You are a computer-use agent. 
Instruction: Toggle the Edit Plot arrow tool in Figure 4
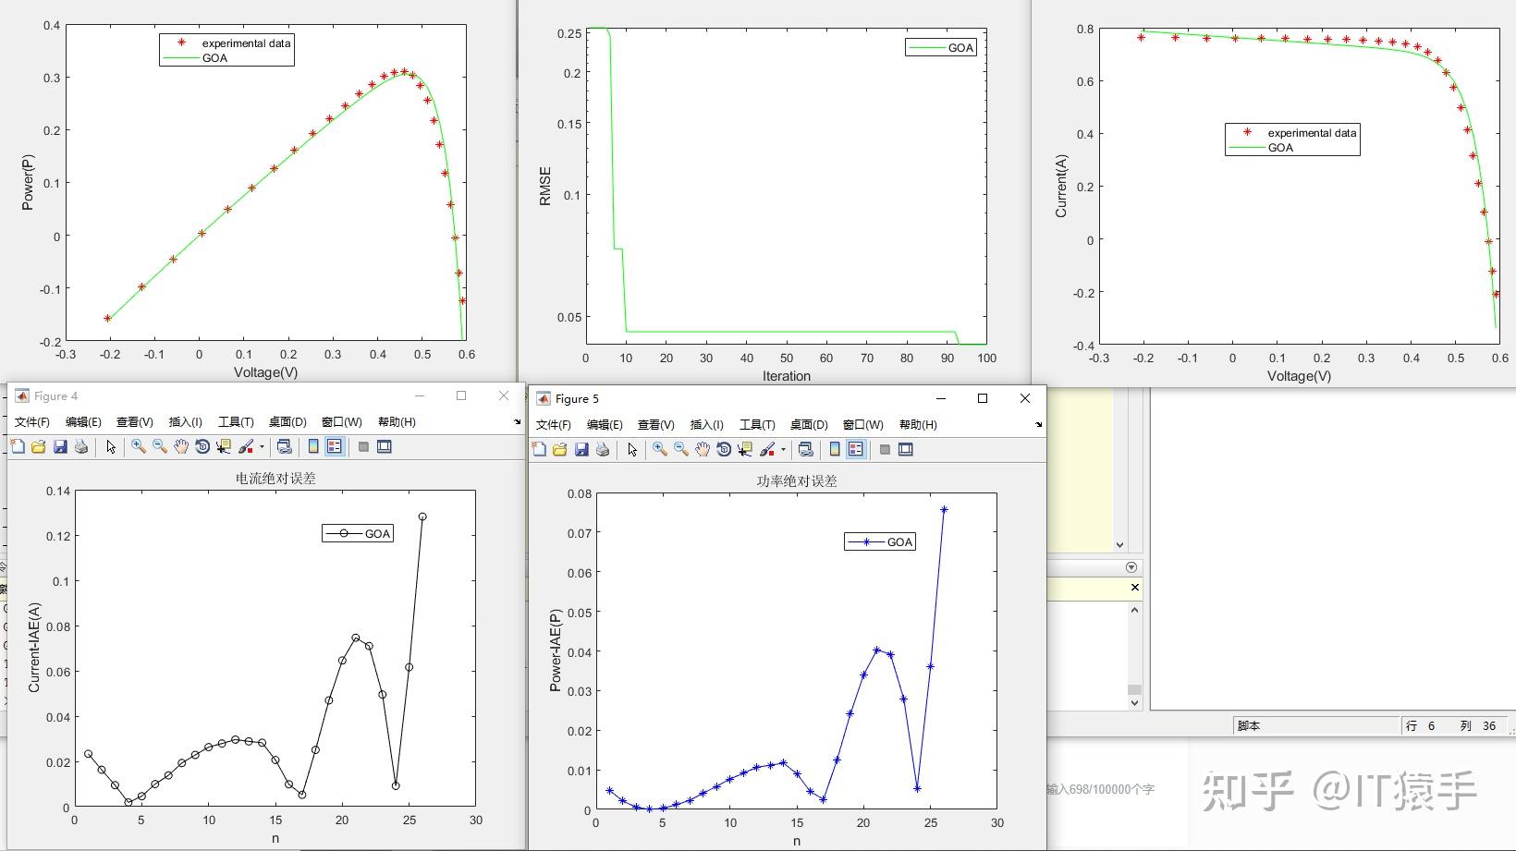click(x=111, y=446)
